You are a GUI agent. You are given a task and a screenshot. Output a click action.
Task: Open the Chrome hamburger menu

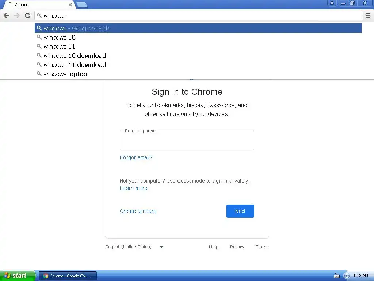[368, 16]
